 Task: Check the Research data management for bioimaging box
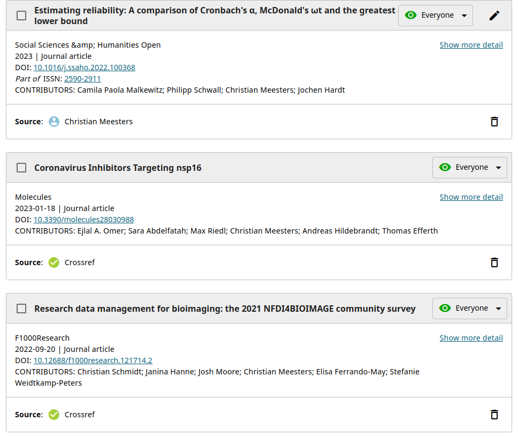pos(21,309)
